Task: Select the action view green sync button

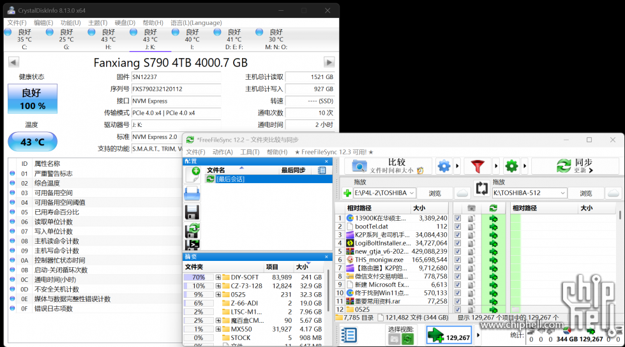Action: coord(407,339)
